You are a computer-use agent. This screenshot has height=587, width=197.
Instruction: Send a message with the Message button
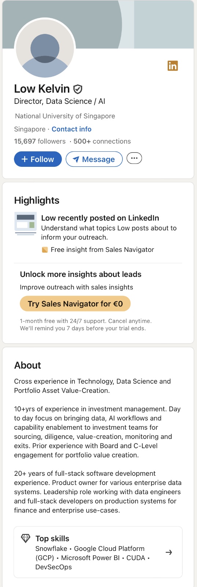(x=94, y=159)
